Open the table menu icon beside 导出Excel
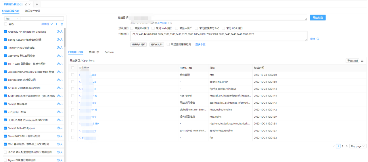 (x=362, y=61)
